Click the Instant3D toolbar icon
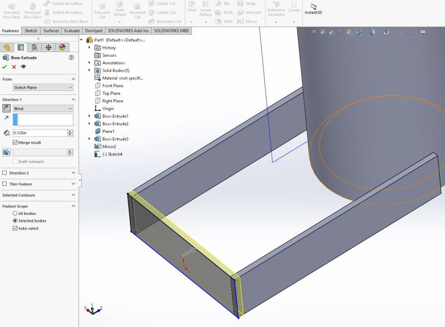445x327 pixels. pos(313,9)
